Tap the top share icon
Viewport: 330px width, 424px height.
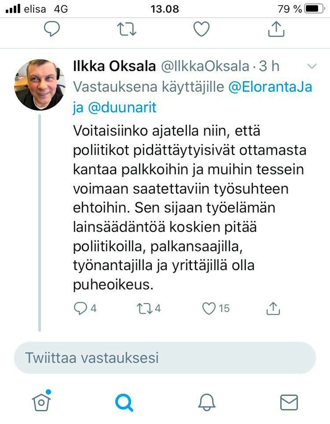click(x=276, y=29)
